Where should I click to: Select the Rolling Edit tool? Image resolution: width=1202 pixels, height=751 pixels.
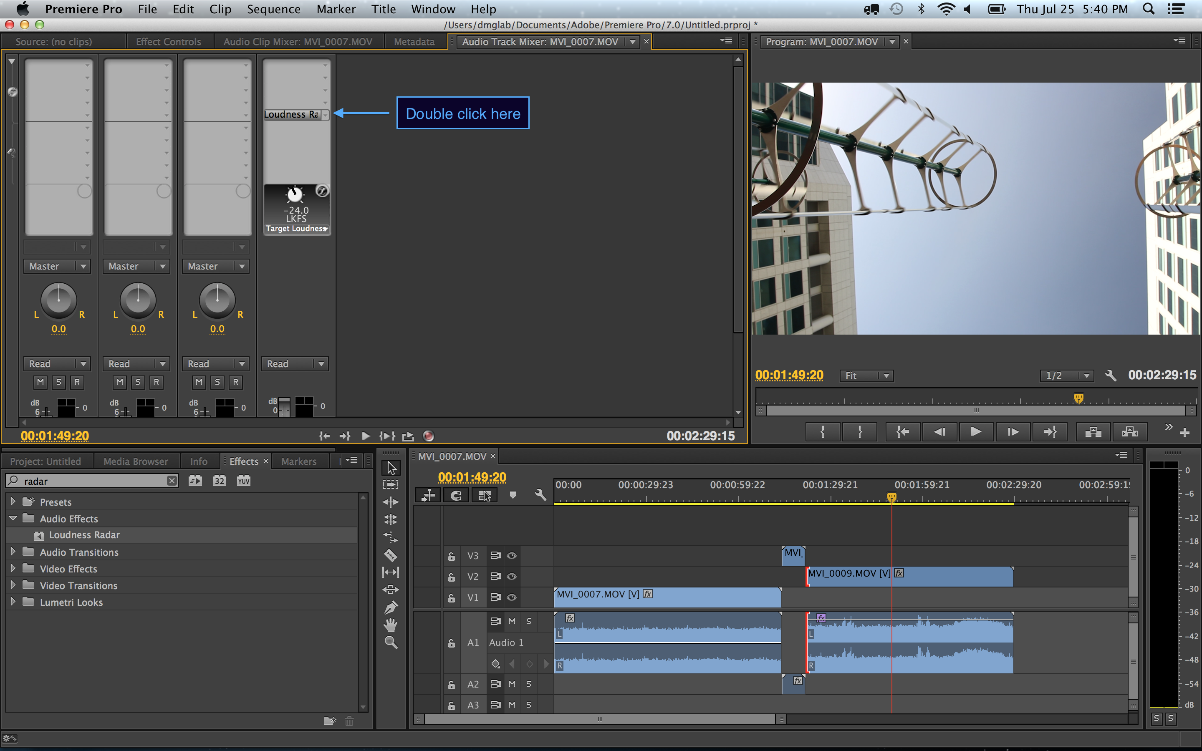click(x=391, y=519)
